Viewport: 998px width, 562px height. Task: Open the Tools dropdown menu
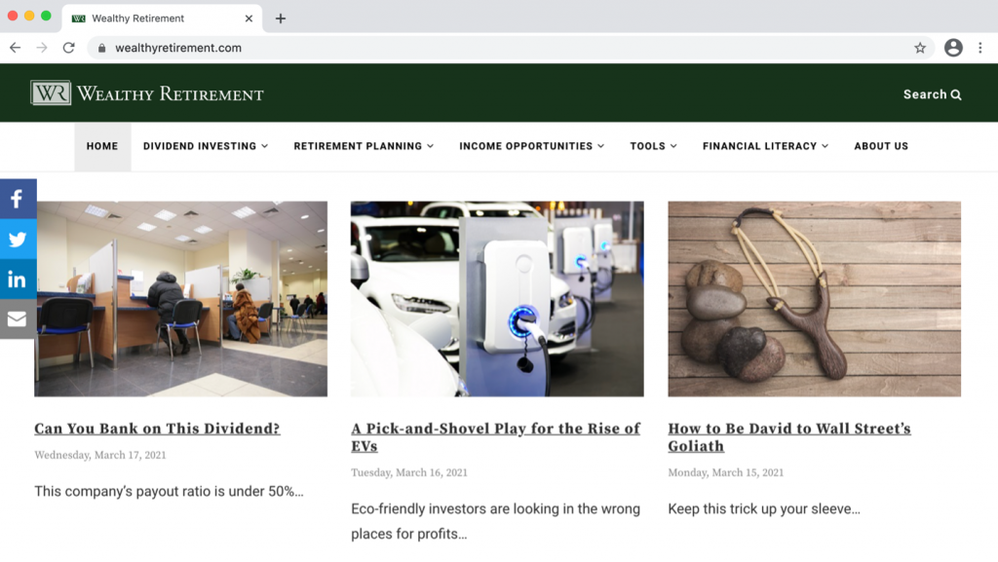(x=653, y=146)
